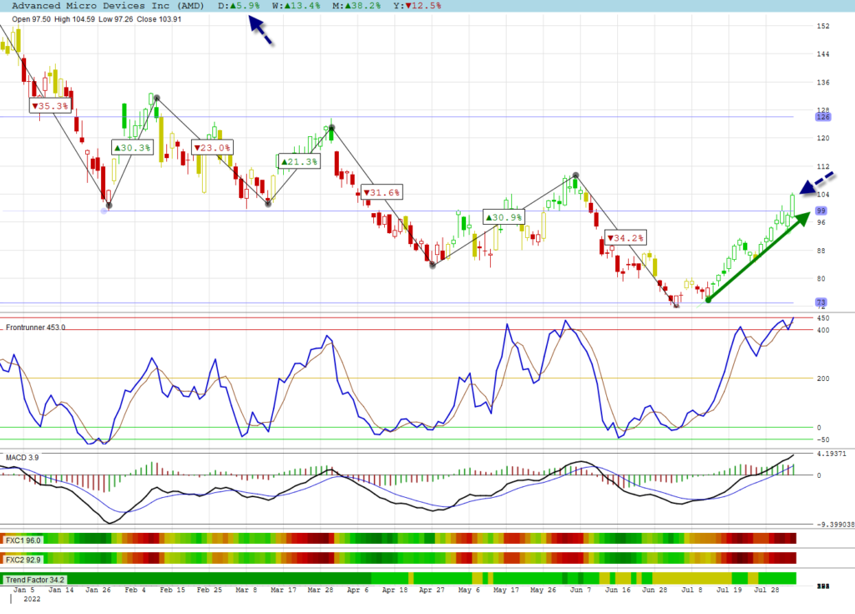This screenshot has width=855, height=614.
Task: Click the Frontrunner 453.0 indicator label
Action: pos(35,327)
